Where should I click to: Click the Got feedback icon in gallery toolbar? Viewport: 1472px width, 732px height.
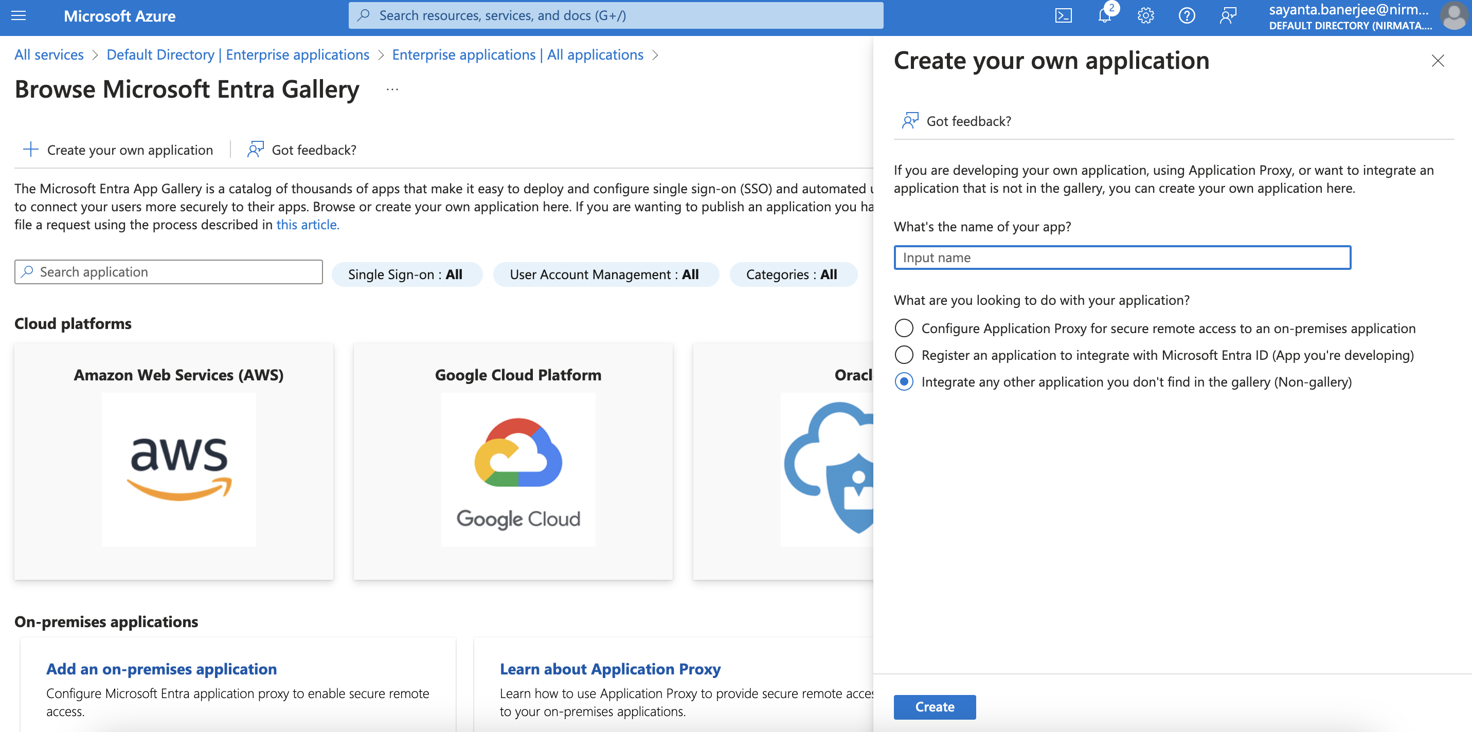point(255,150)
